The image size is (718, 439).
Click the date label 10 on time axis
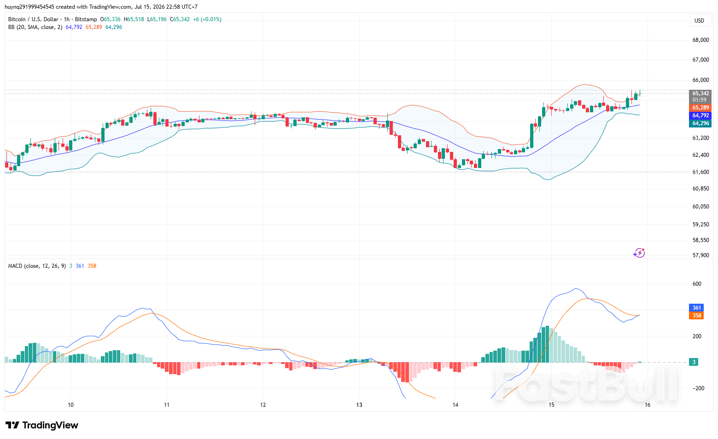tap(70, 405)
